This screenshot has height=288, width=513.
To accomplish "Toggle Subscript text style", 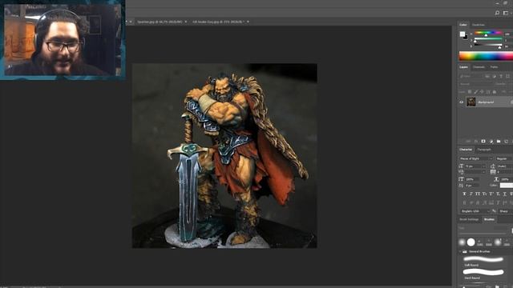I will click(498, 194).
